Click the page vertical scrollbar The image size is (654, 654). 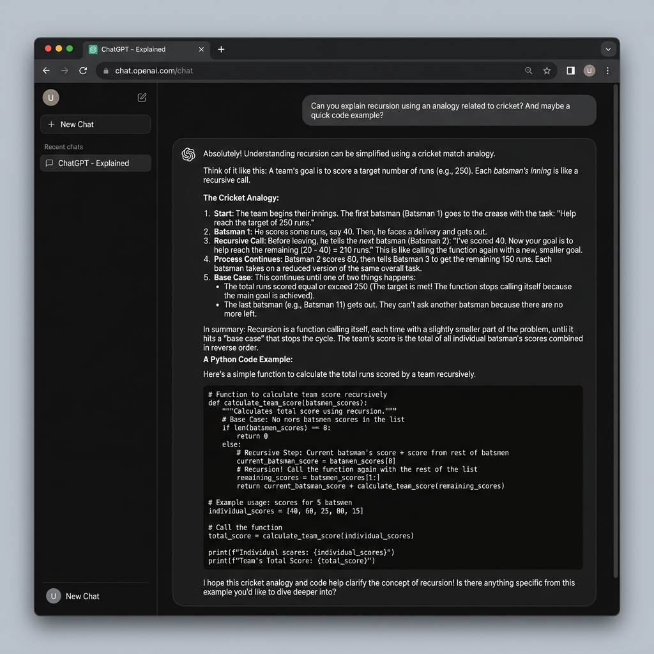(615, 331)
